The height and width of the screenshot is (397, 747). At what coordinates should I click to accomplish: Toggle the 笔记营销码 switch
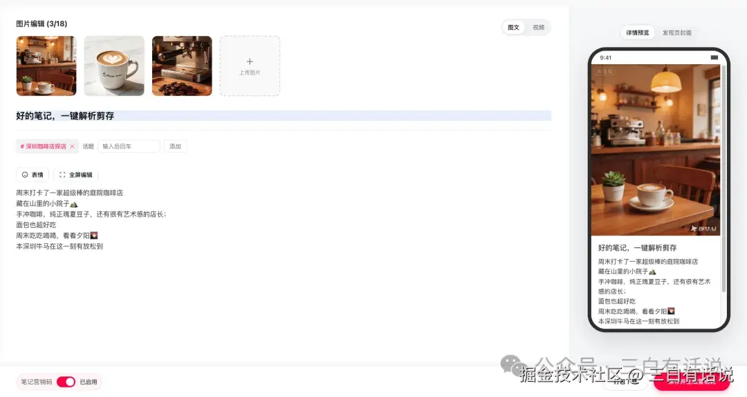click(x=66, y=382)
